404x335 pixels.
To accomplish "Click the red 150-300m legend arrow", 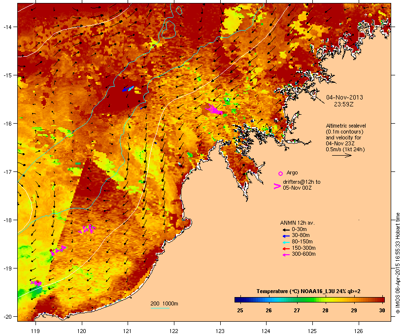I will [x=286, y=248].
